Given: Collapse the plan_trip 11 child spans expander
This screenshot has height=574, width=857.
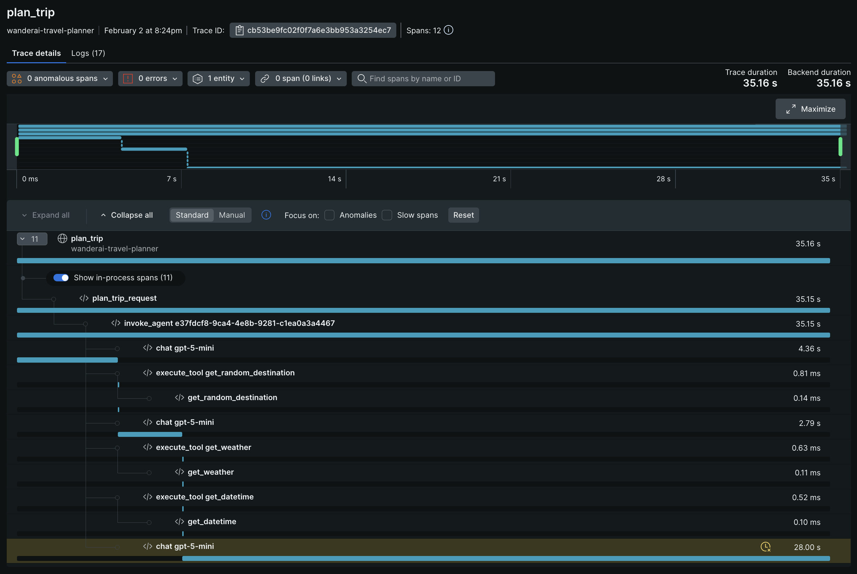Looking at the screenshot, I should (x=32, y=239).
